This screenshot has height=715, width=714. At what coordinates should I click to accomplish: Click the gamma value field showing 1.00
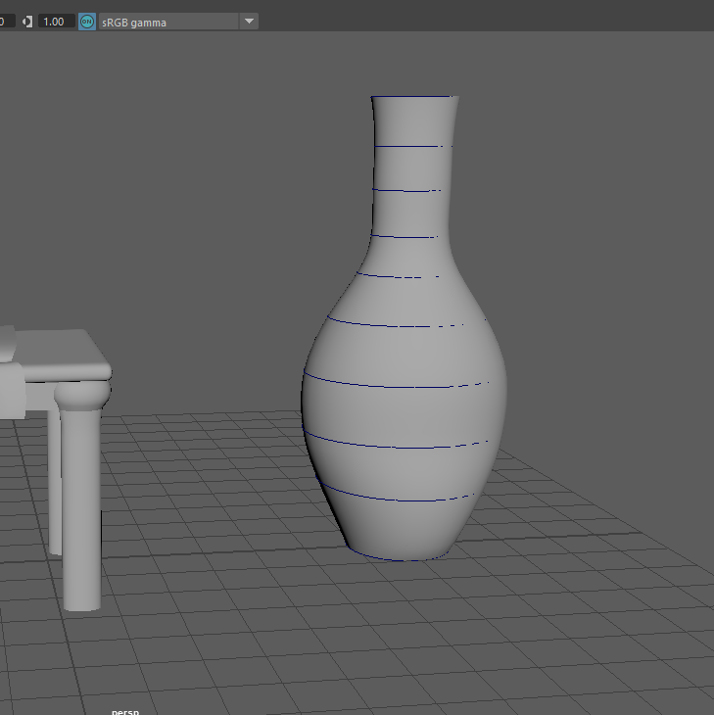(x=56, y=22)
